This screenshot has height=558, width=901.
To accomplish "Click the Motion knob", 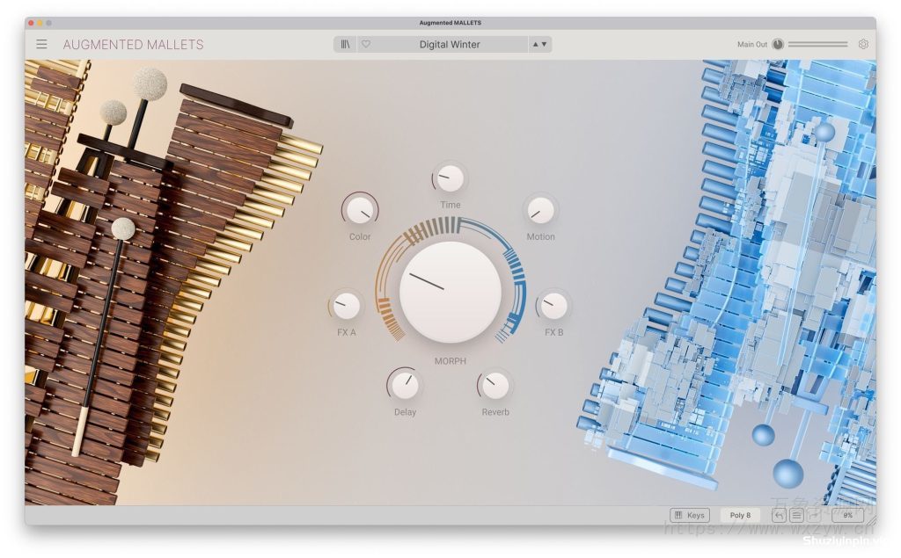I will 540,211.
